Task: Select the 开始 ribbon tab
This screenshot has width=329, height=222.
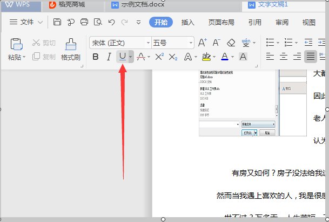Action: pos(161,22)
